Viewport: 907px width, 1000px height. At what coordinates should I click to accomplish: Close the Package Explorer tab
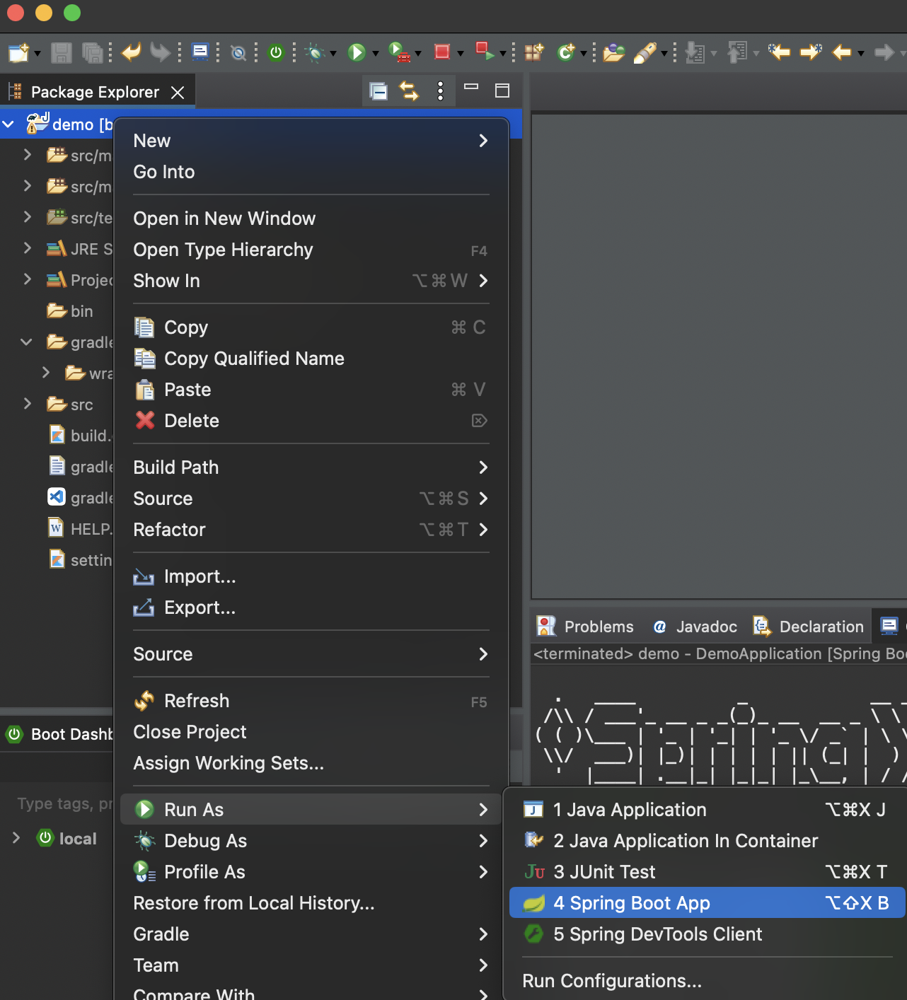pyautogui.click(x=178, y=93)
